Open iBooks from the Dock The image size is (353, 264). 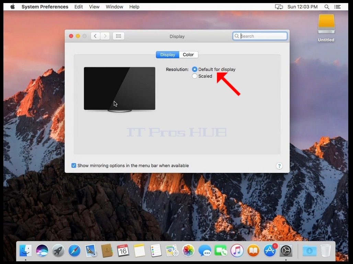[253, 251]
